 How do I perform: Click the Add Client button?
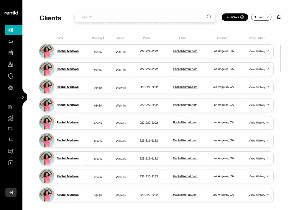pos(235,17)
